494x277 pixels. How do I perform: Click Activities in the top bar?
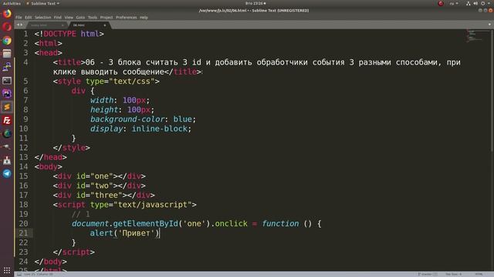coord(12,3)
